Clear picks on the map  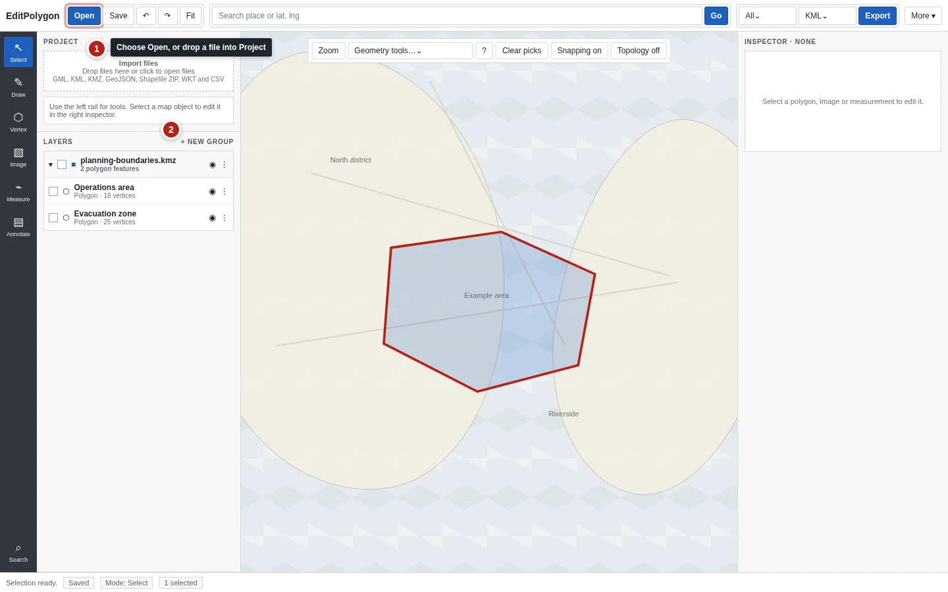pos(522,51)
